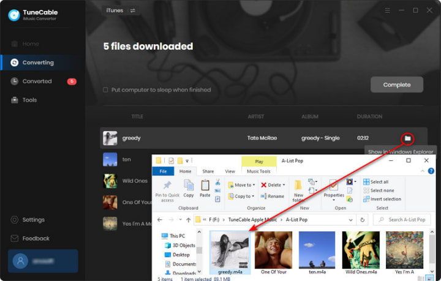Click the Explorer help question mark icon
The height and width of the screenshot is (281, 441).
tap(431, 171)
